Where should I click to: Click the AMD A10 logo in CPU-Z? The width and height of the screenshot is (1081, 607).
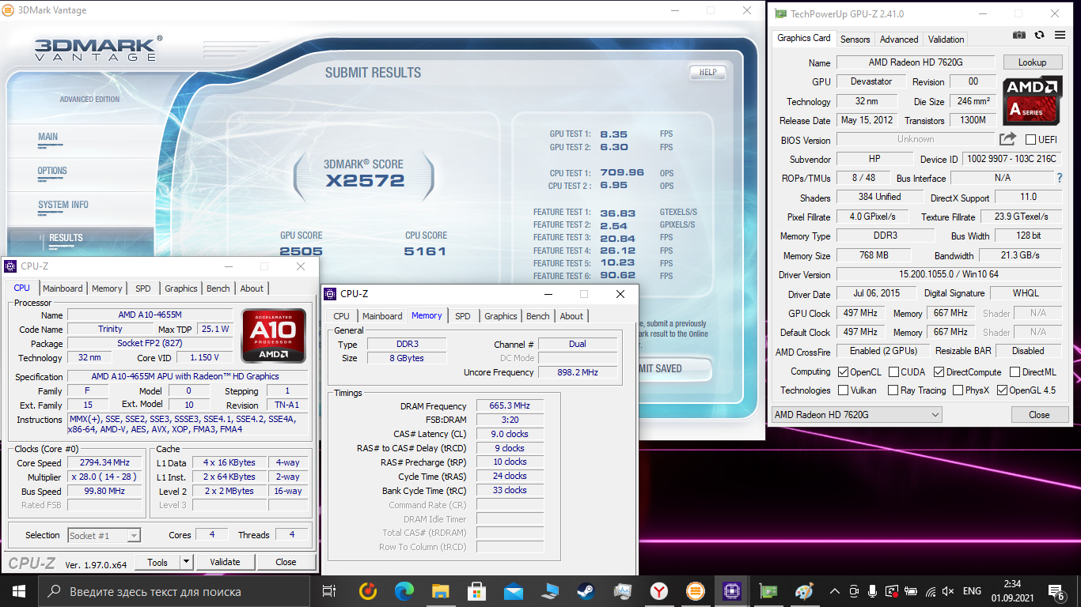click(274, 335)
